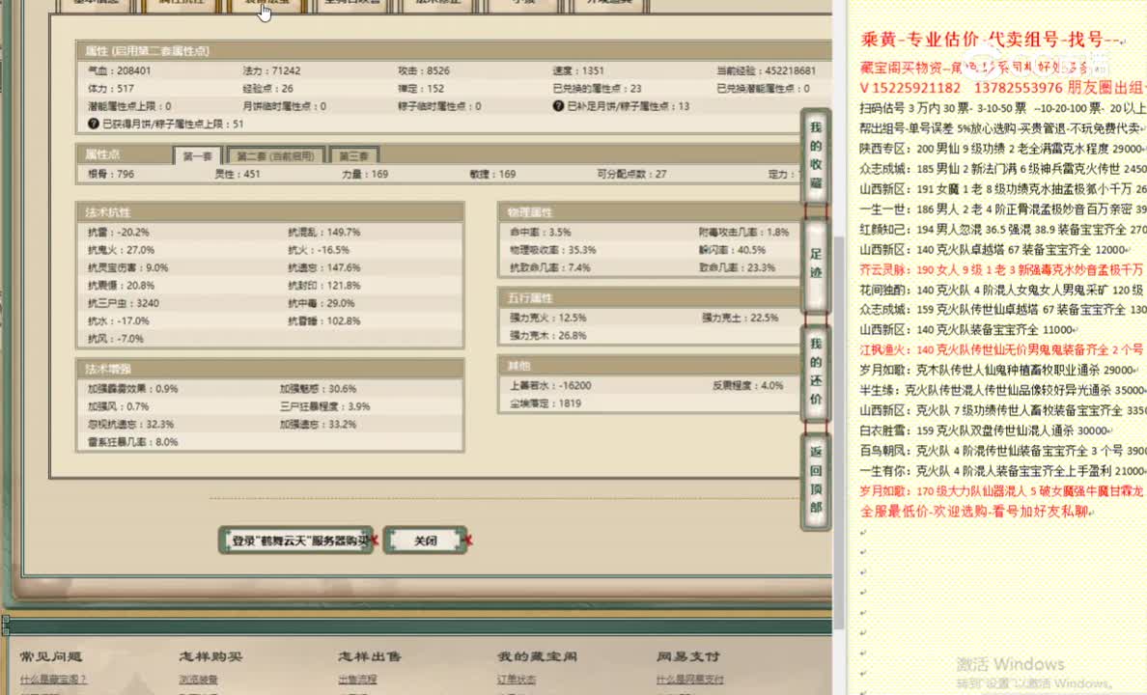Viewport: 1147px width, 695px height.
Task: Open the 出售流程 footer link
Action: 357,680
